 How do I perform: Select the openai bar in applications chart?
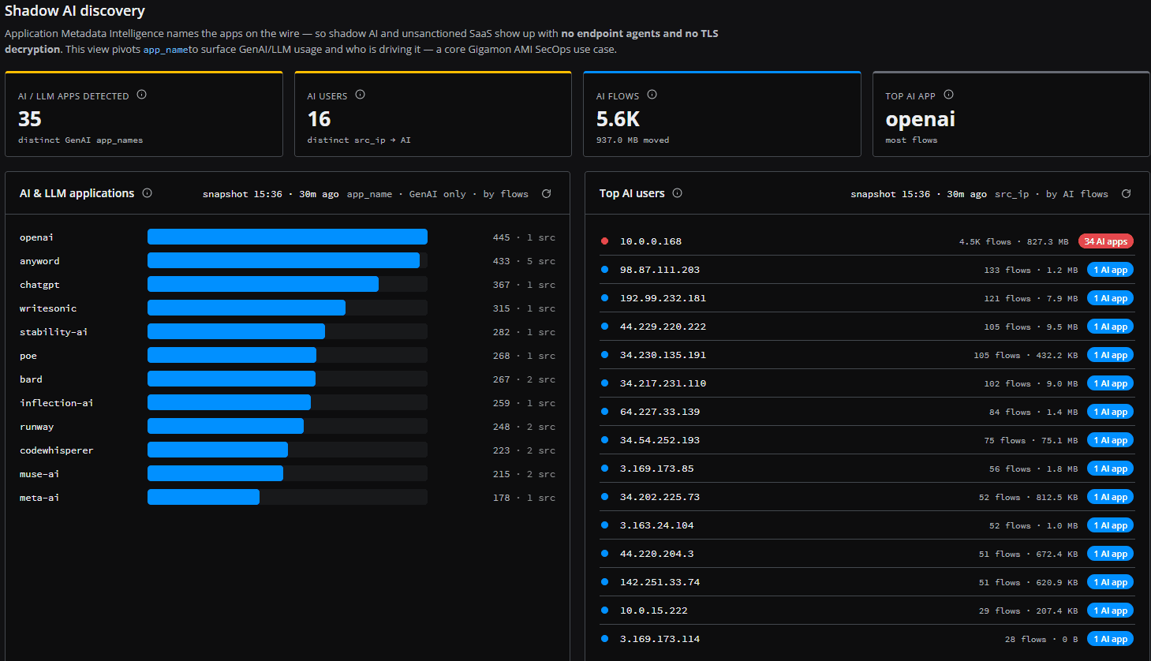click(x=287, y=237)
